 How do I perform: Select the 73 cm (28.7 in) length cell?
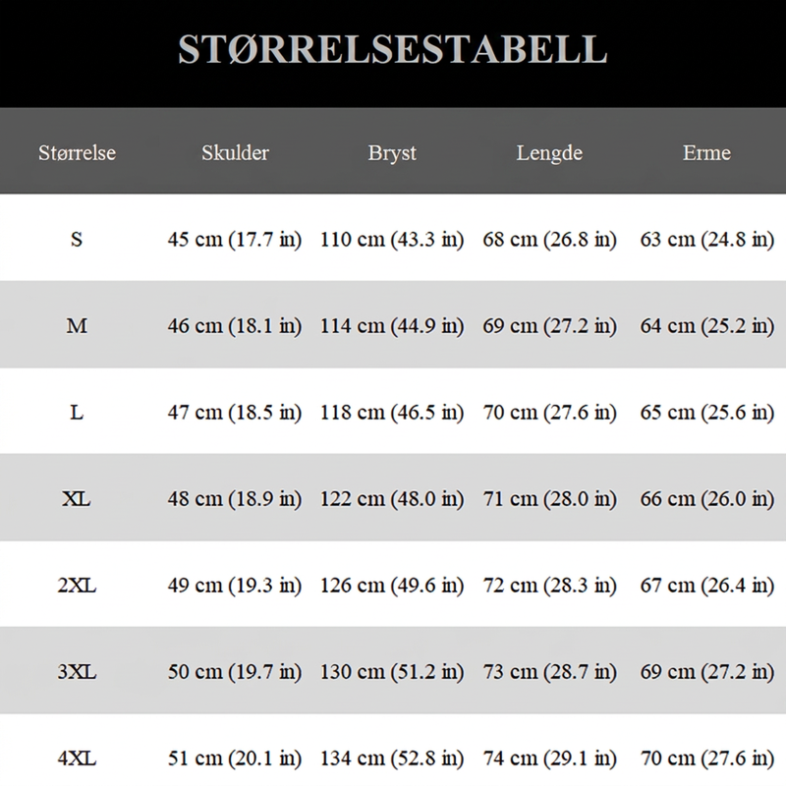pyautogui.click(x=549, y=672)
